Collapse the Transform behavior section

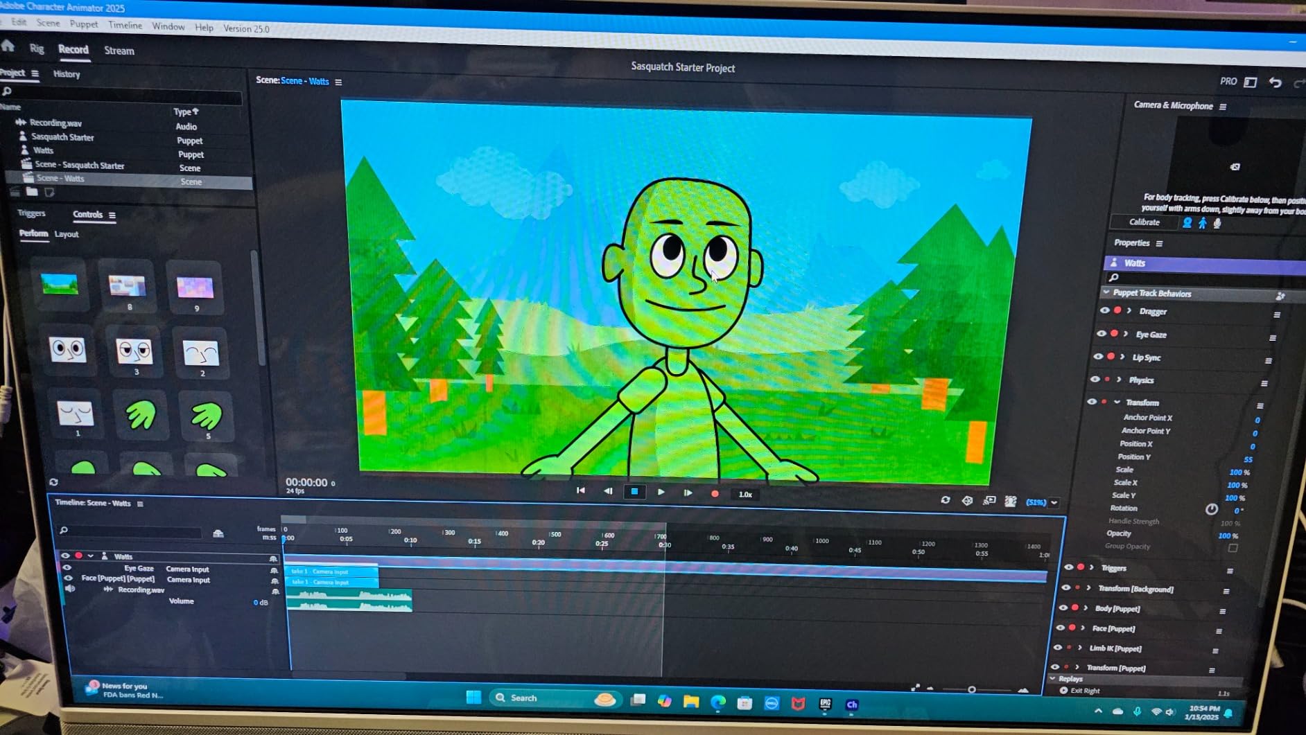[1117, 402]
